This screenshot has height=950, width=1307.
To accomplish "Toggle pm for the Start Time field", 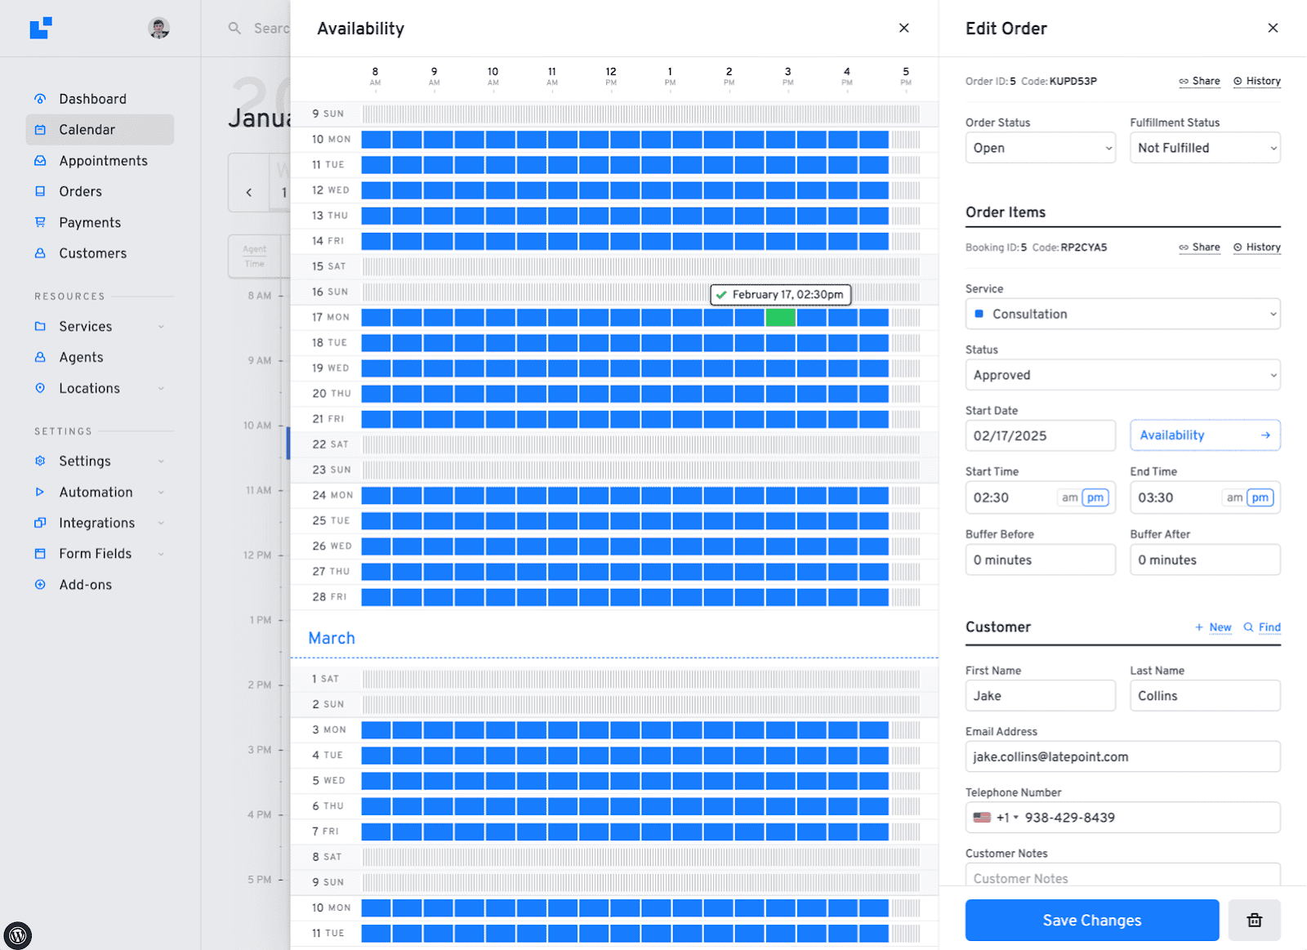I will pos(1095,497).
